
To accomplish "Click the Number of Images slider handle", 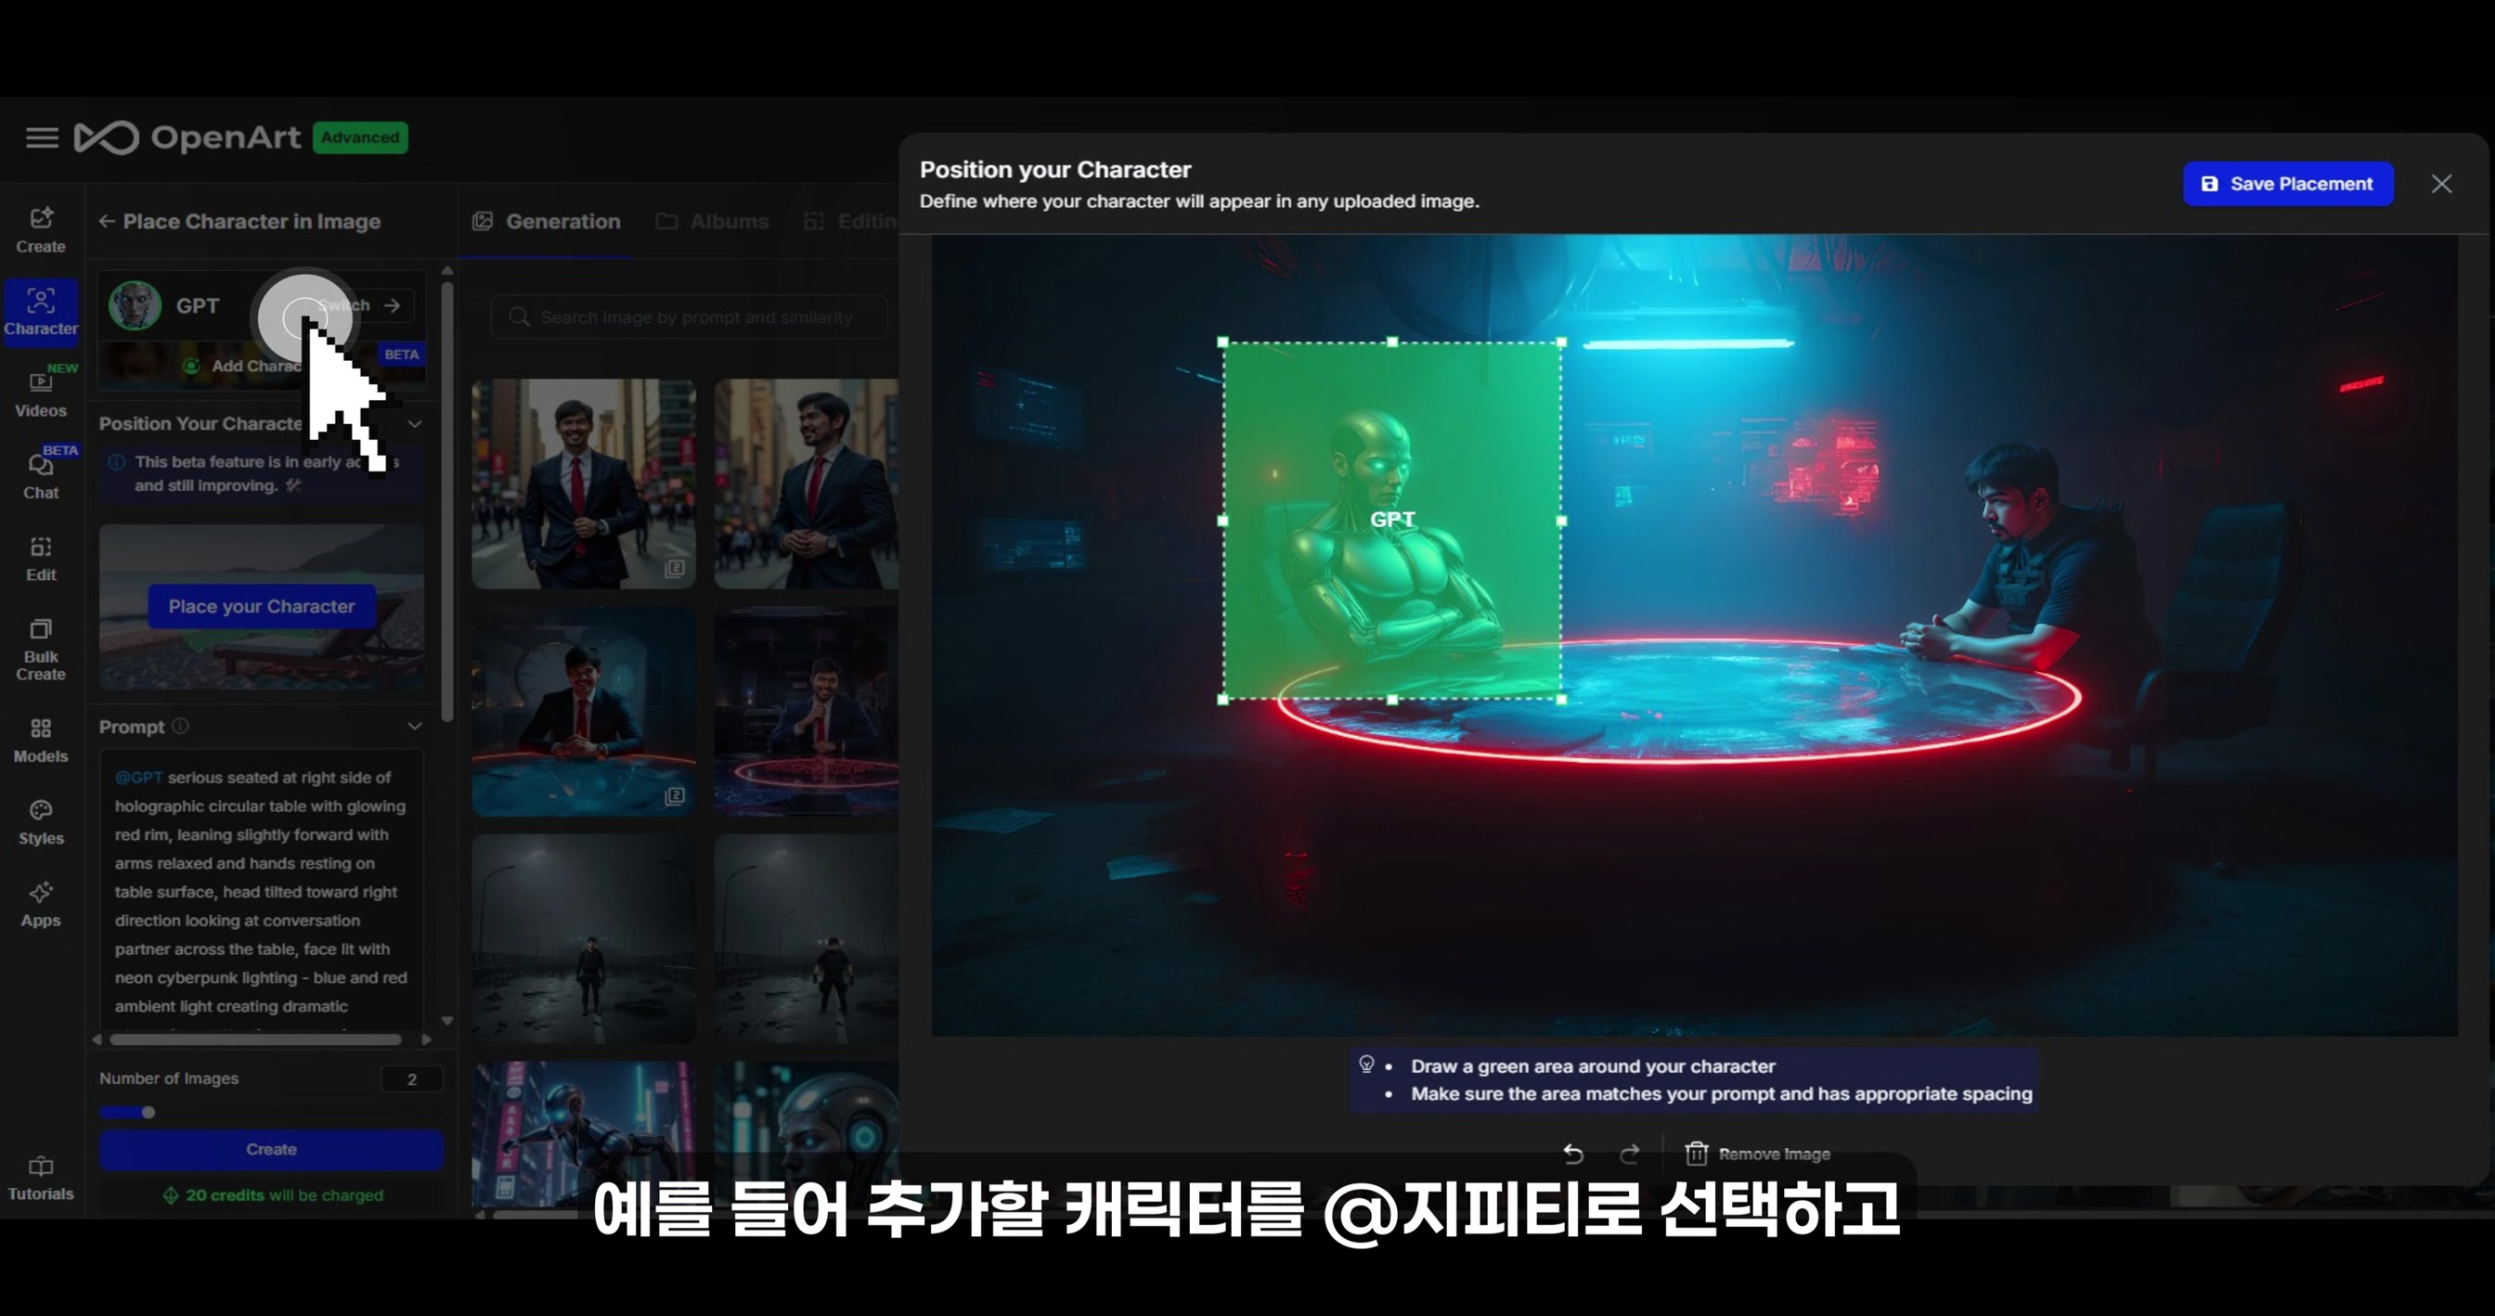I will pyautogui.click(x=149, y=1113).
